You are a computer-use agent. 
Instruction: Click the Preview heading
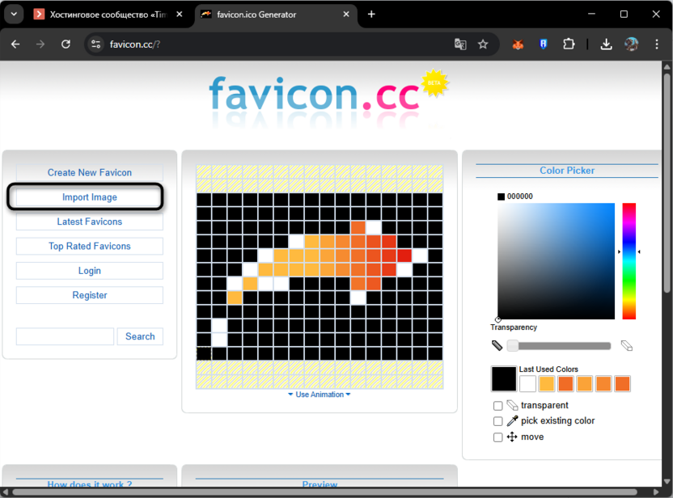(x=320, y=483)
